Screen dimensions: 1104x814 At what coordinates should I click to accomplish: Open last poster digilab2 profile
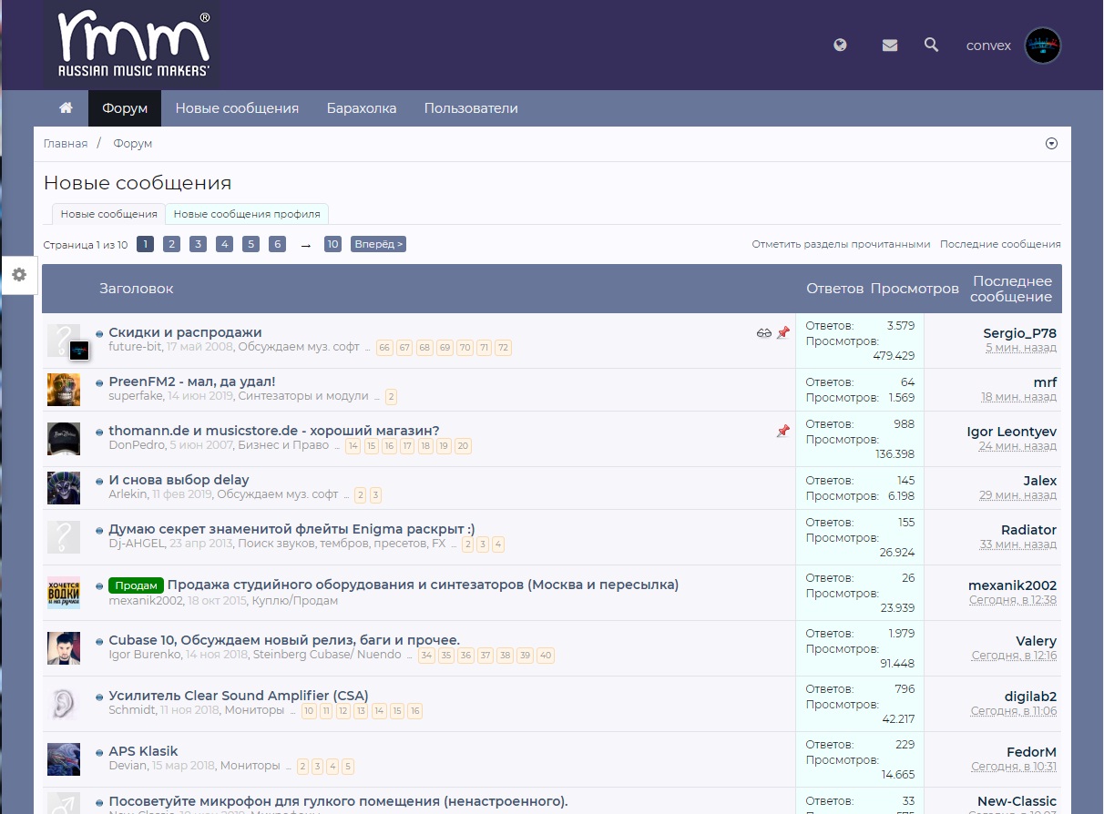(1030, 697)
